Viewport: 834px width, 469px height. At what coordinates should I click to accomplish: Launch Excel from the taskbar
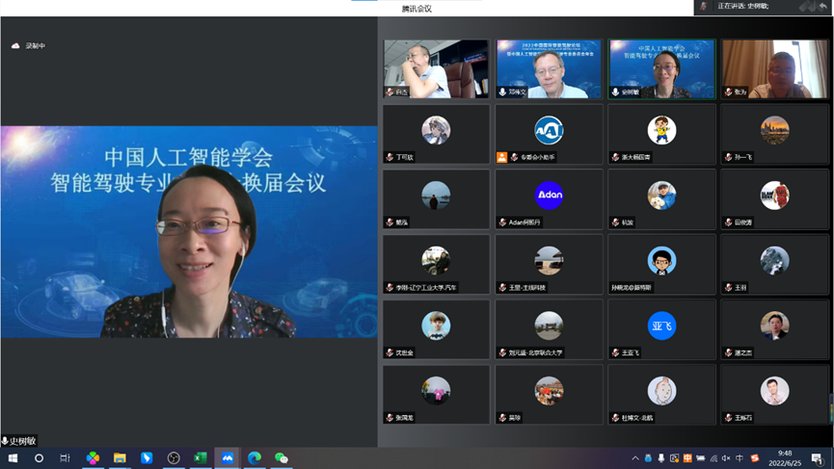click(201, 458)
